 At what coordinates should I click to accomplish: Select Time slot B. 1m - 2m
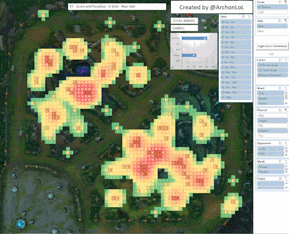pyautogui.click(x=236, y=27)
